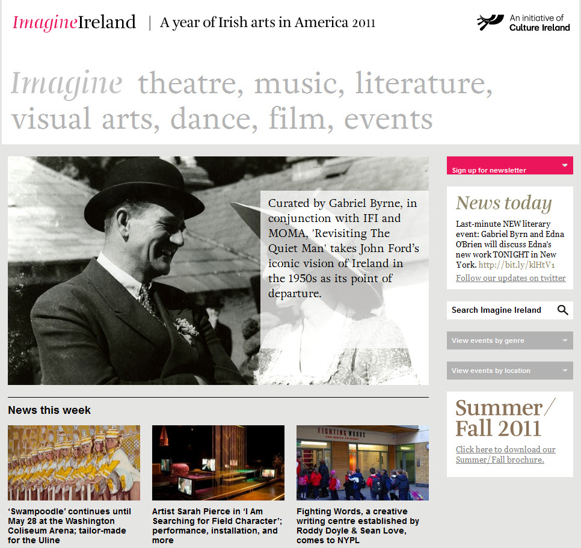The height and width of the screenshot is (548, 581).
Task: Type in the Search Imagine Ireland field
Action: pyautogui.click(x=499, y=310)
